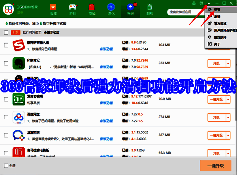Tick the checkbox for 印象笔记
Image resolution: width=237 pixels, height=175 pixels.
tap(6, 63)
